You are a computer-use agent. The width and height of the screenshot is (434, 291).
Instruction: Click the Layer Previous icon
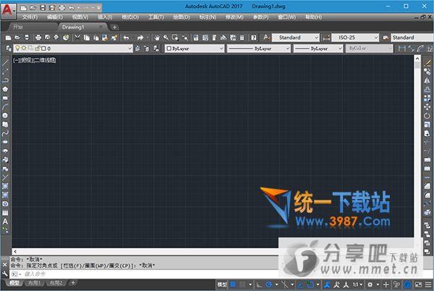tap(147, 48)
